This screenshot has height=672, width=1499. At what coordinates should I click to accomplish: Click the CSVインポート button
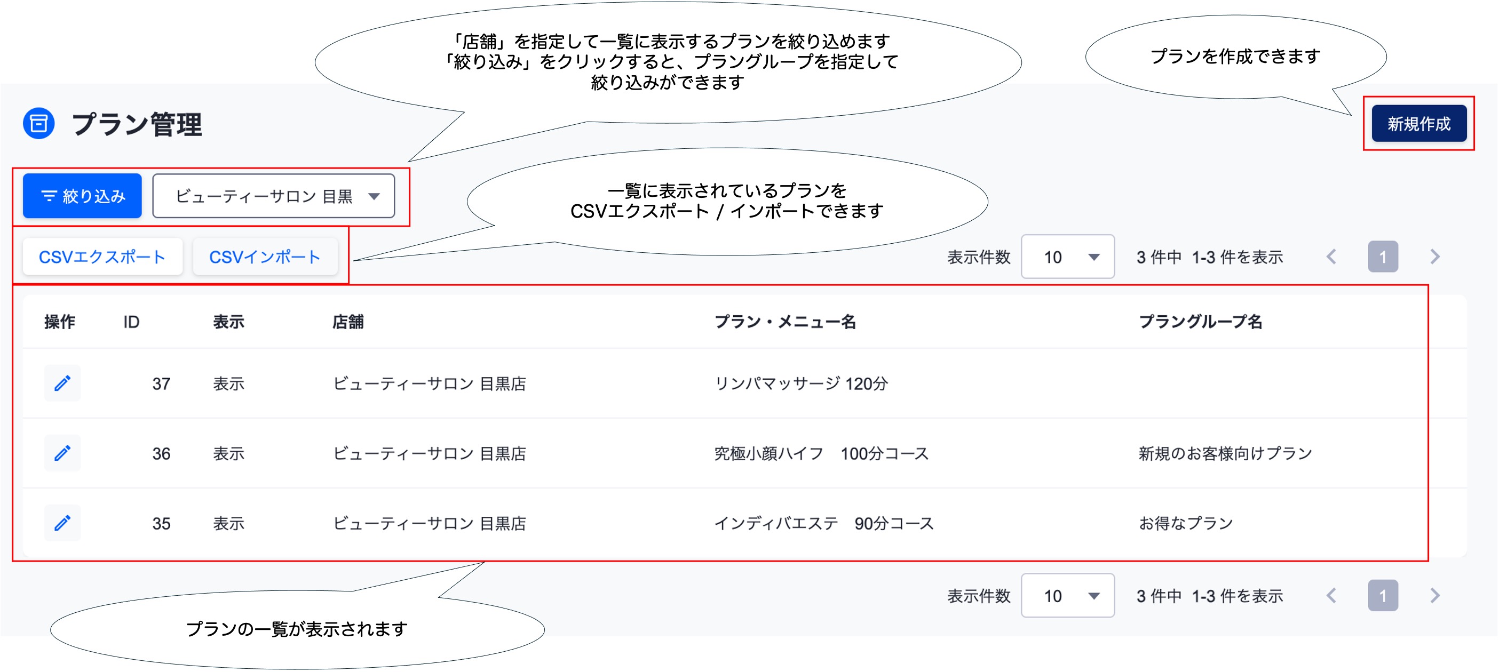click(265, 257)
